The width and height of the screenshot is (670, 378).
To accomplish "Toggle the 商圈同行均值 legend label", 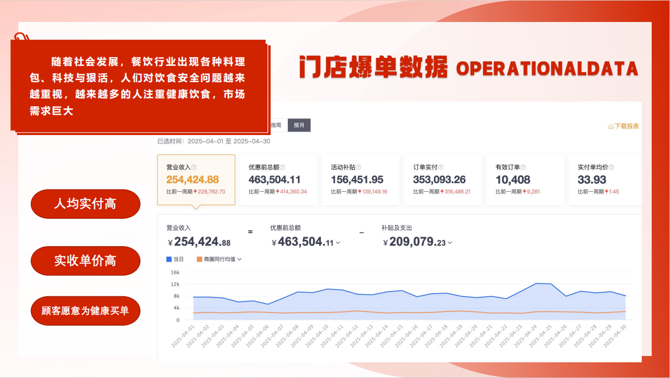I will (219, 259).
